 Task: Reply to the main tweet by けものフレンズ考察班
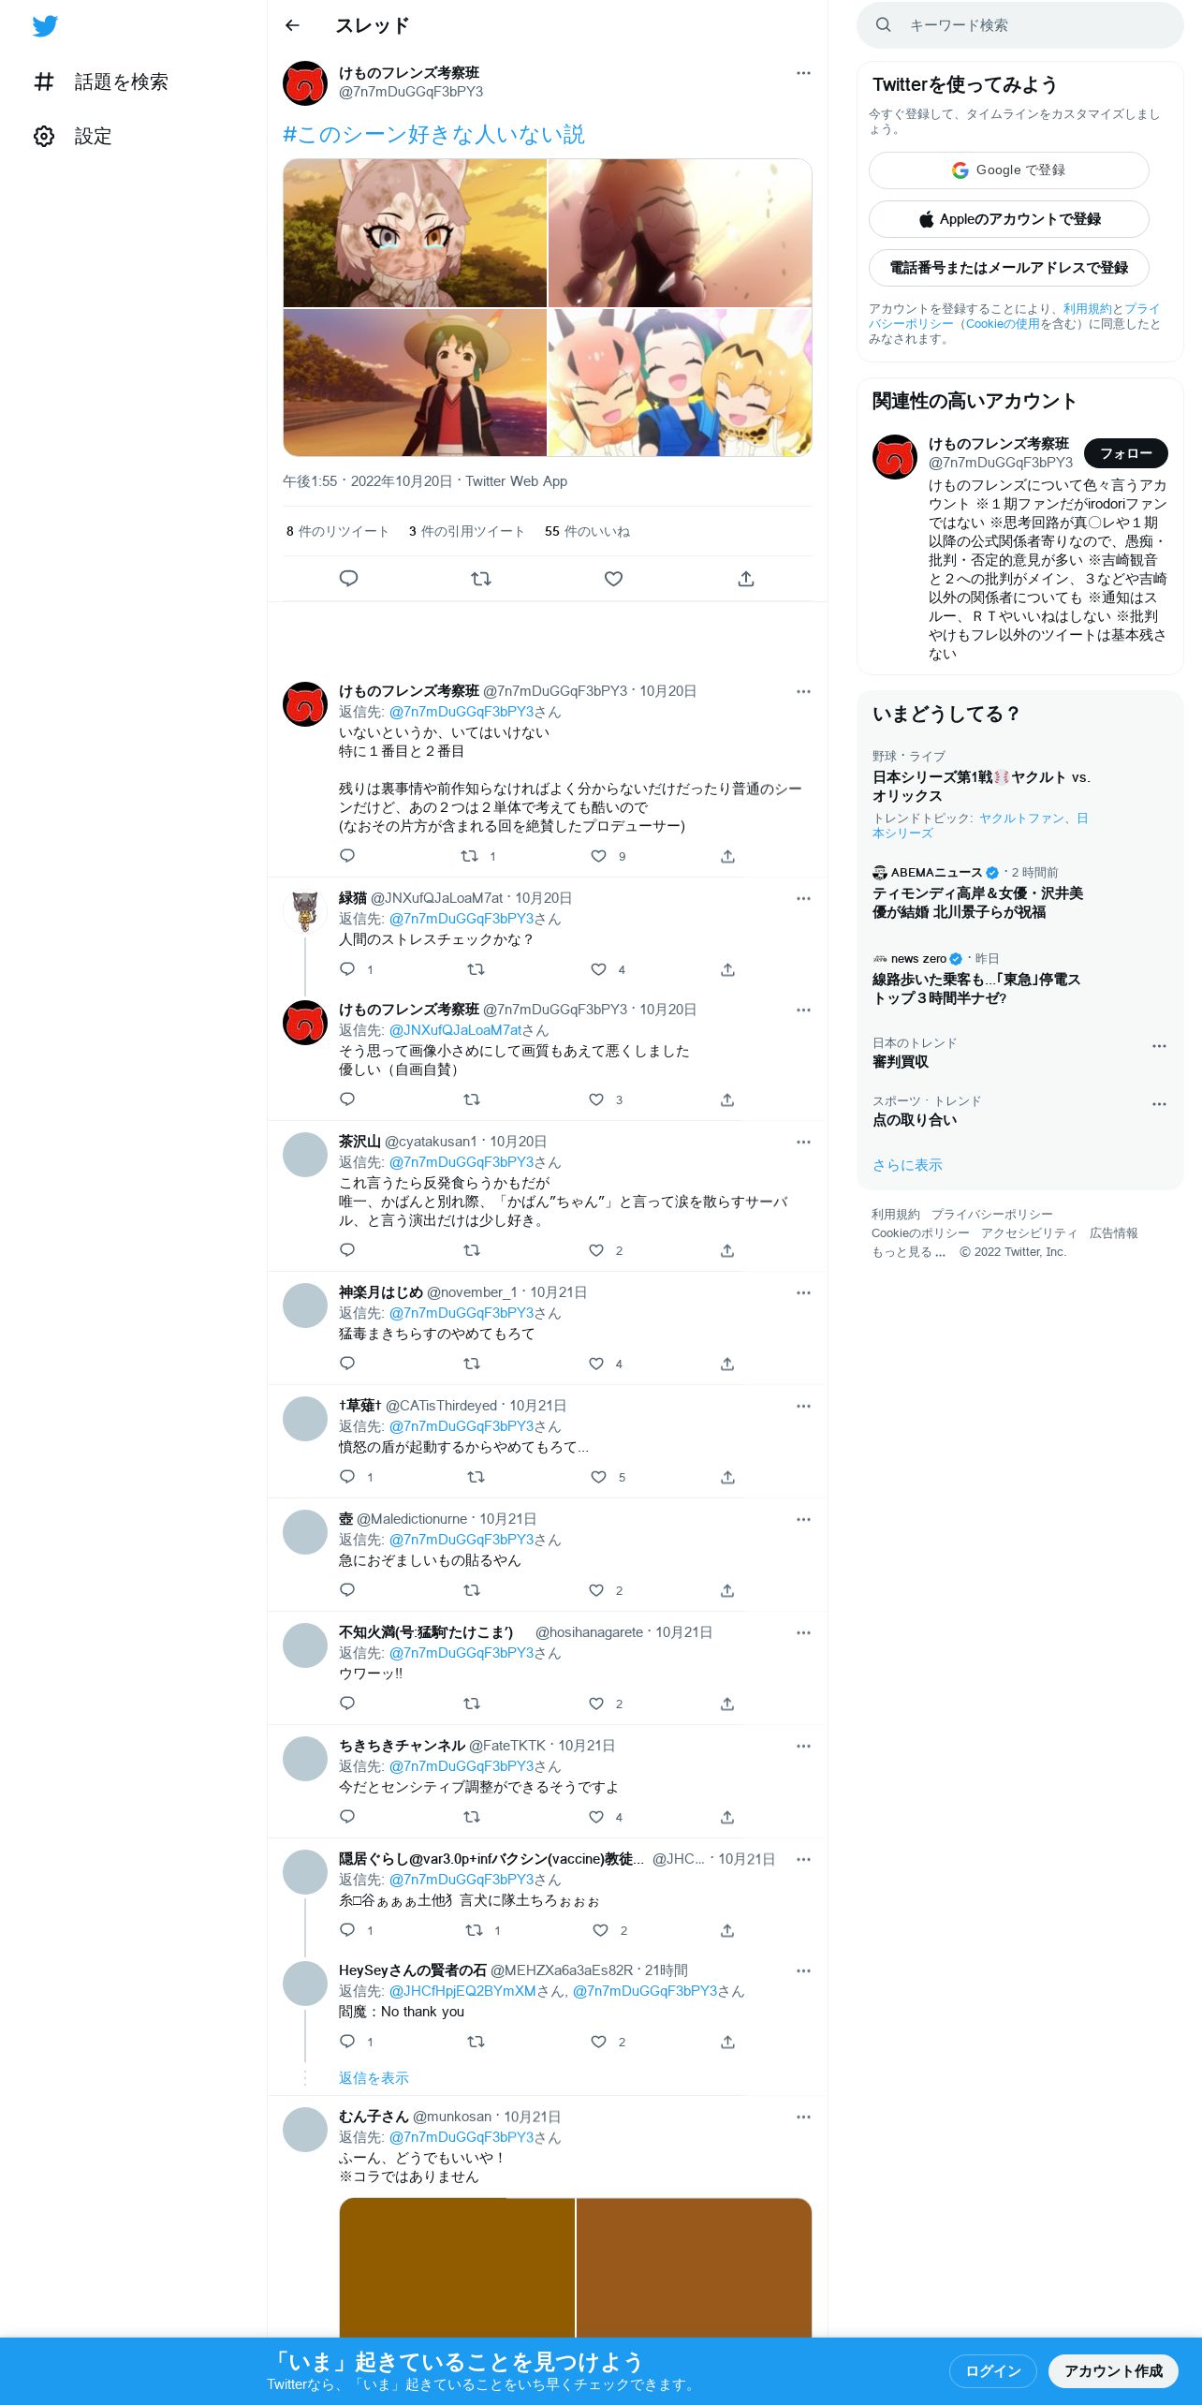[348, 578]
